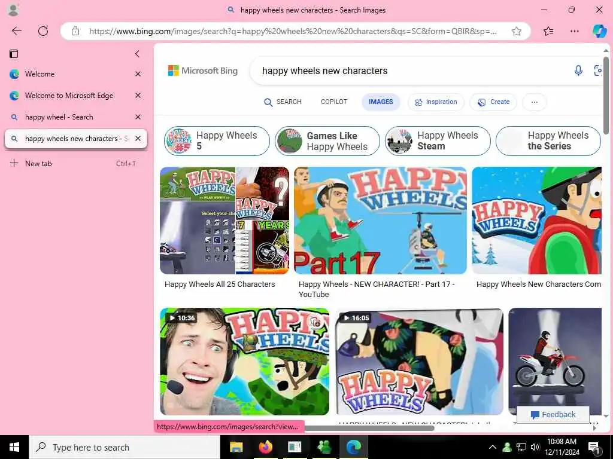Select the Games Like Happy Wheels chip
This screenshot has height=459, width=613.
point(327,141)
